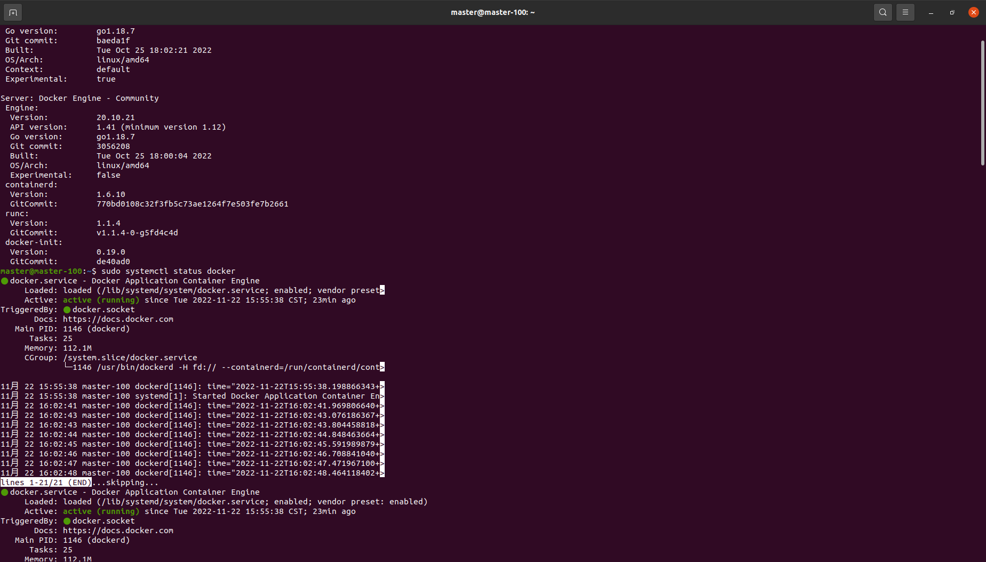This screenshot has width=986, height=562.
Task: Click the first 'active (running)' status text
Action: [101, 300]
